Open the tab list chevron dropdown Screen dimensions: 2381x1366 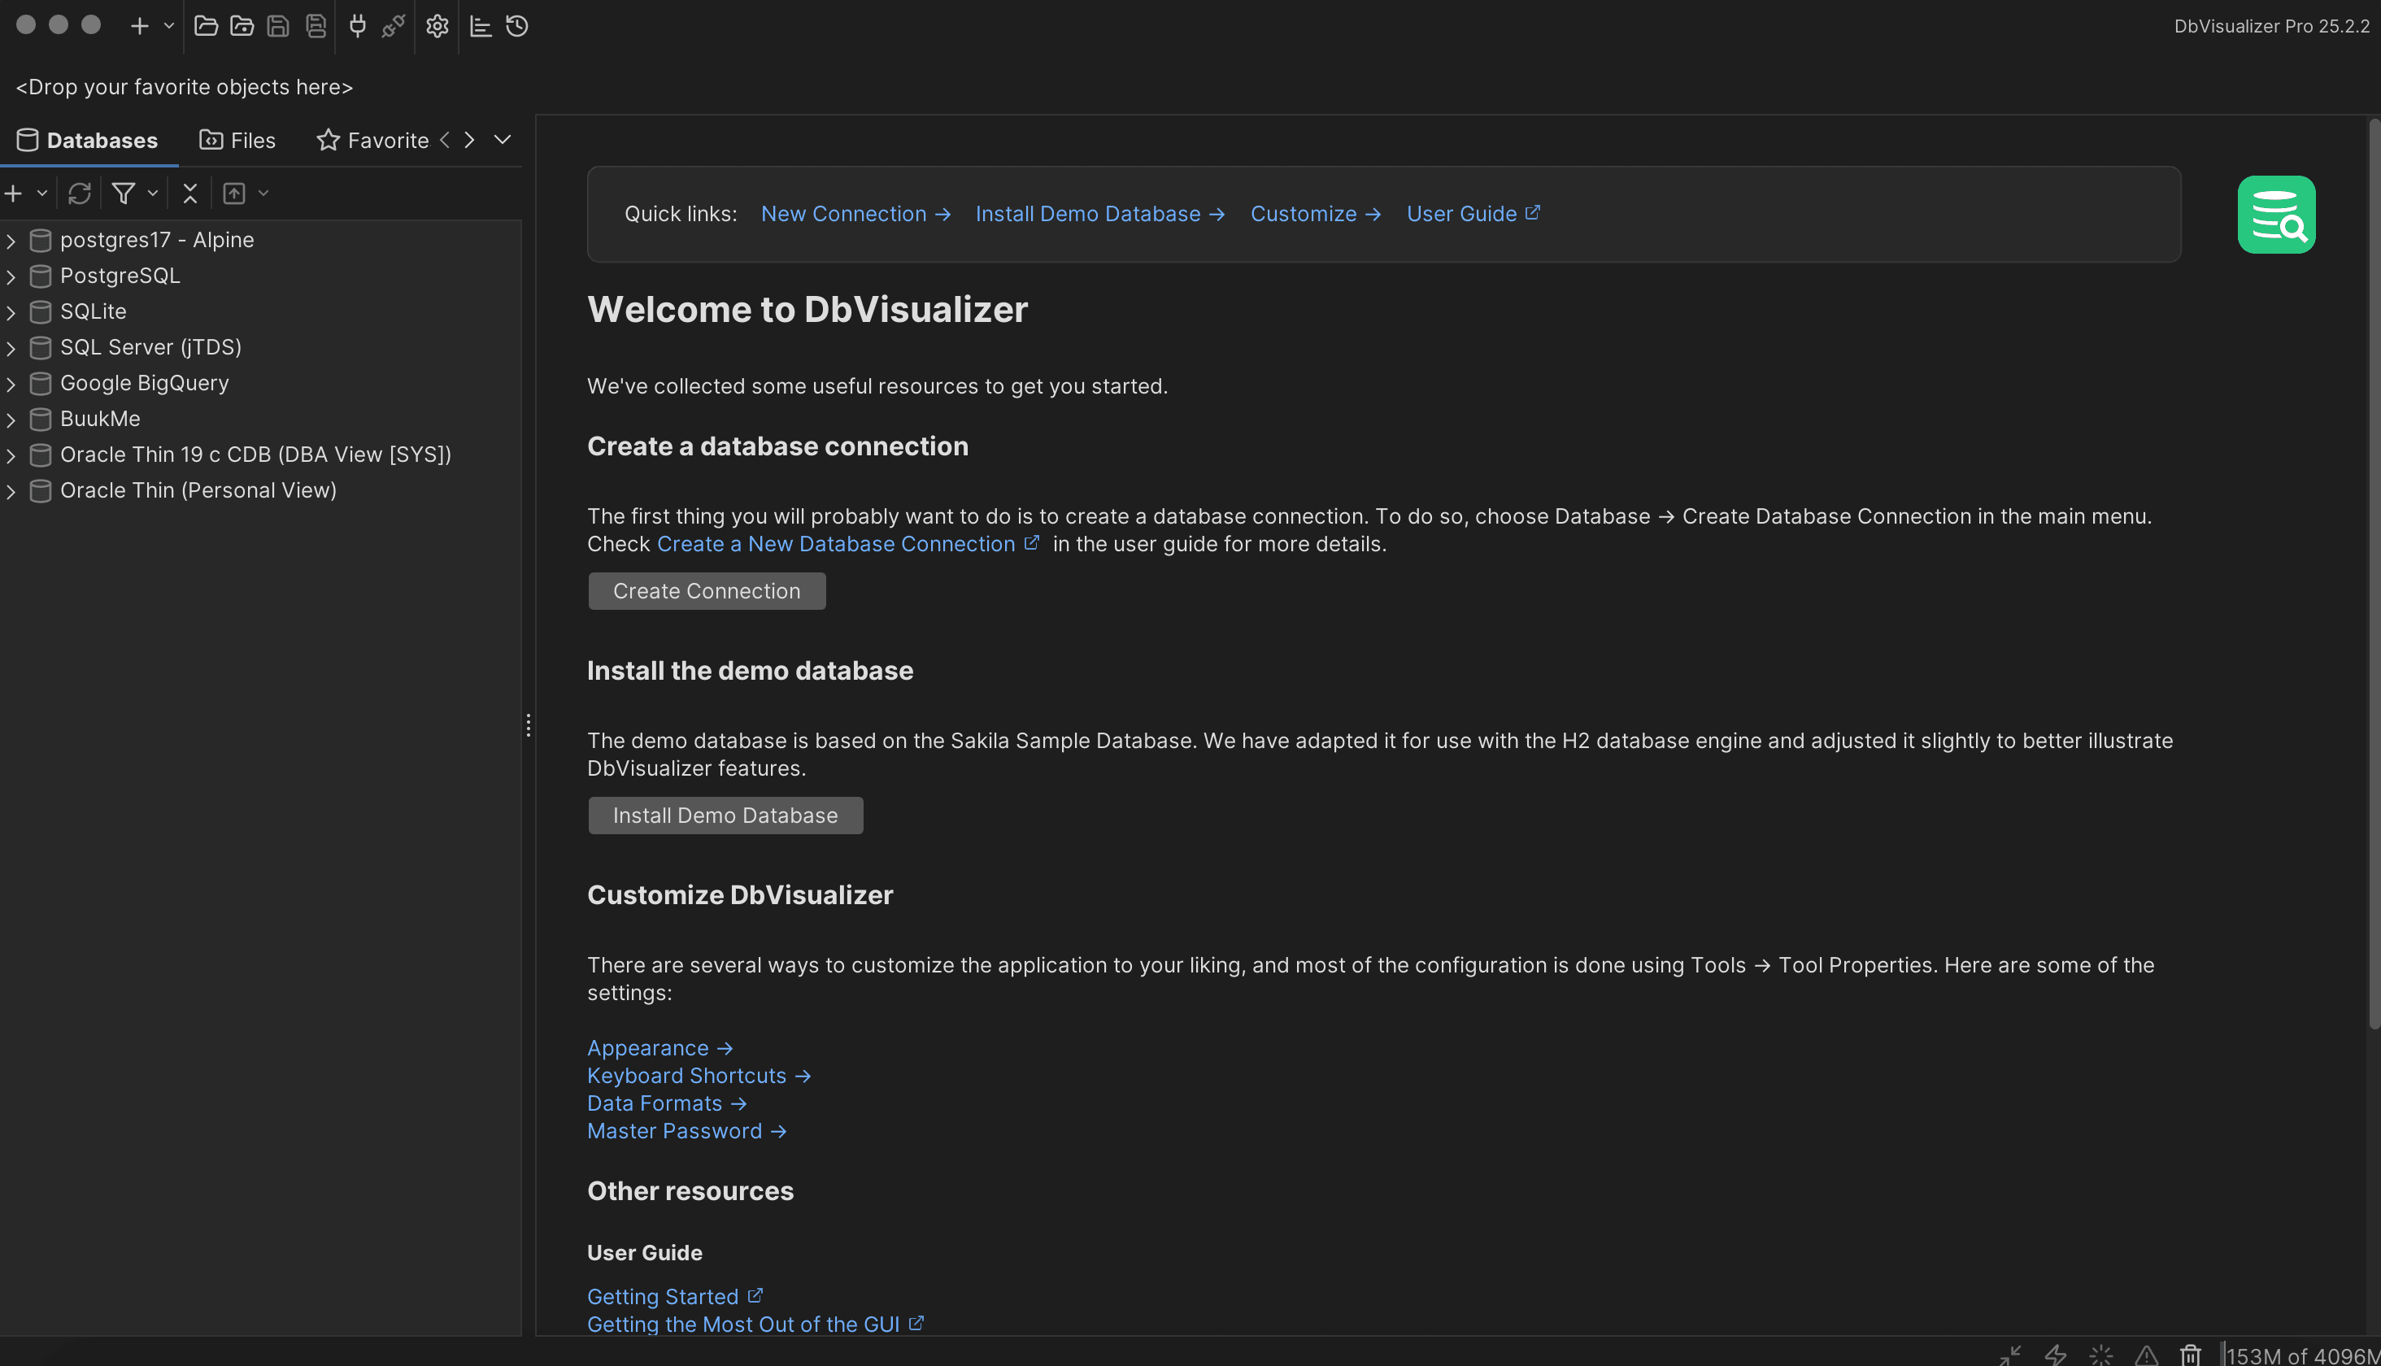click(503, 140)
